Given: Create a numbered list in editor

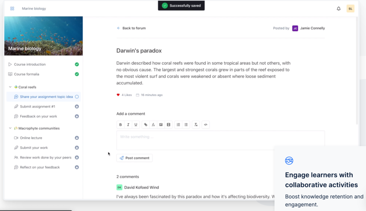Looking at the screenshot, I should [178, 124].
